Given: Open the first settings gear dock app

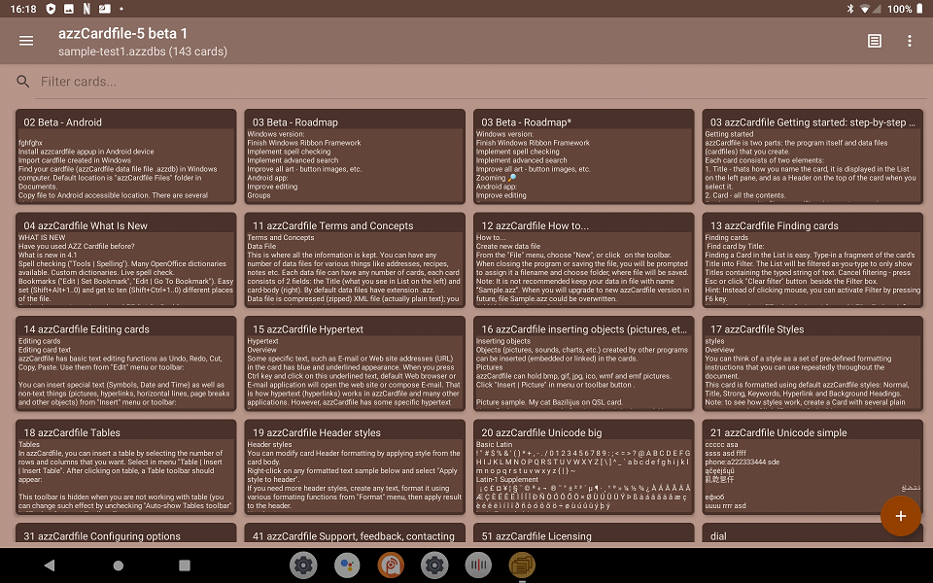Looking at the screenshot, I should 303,566.
